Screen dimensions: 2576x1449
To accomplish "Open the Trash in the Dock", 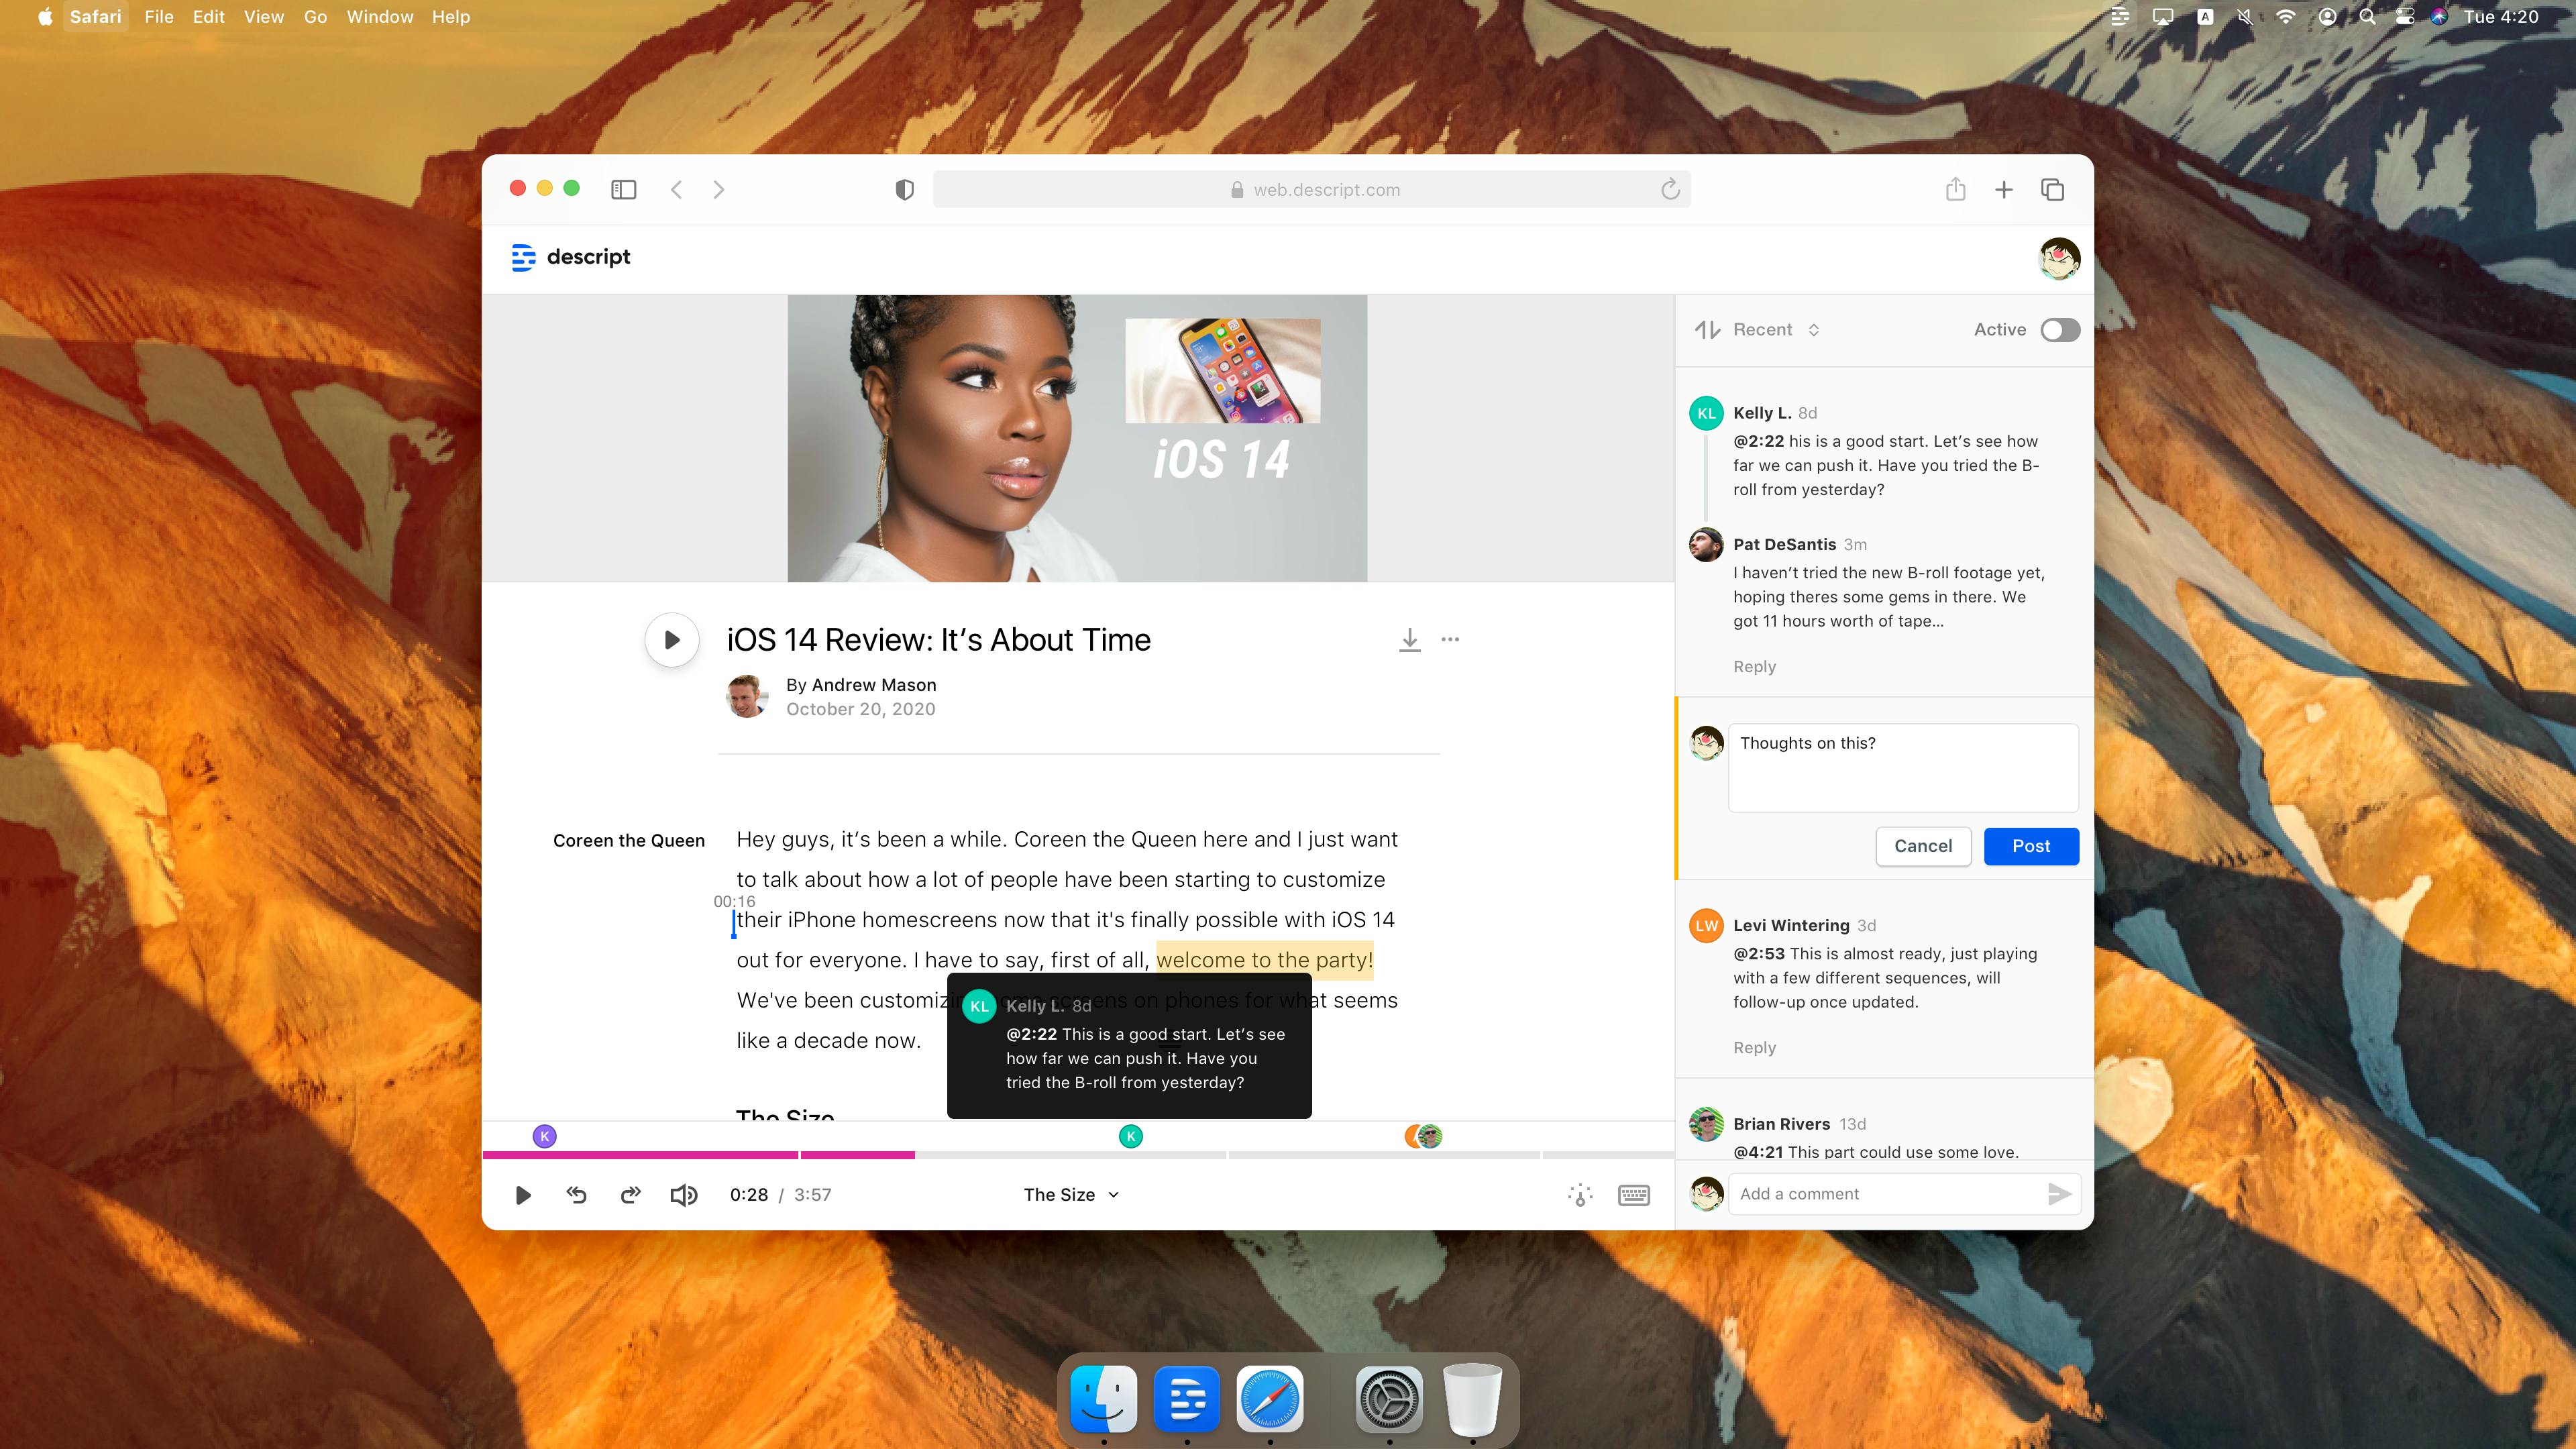I will [1473, 1398].
